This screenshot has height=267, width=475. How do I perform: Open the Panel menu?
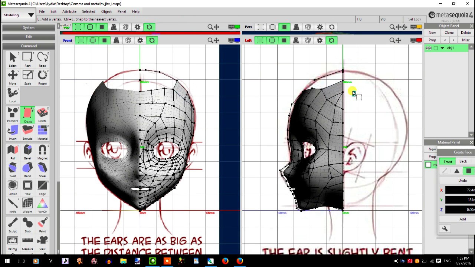pos(122,11)
